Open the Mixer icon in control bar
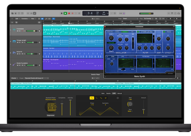191x136 pixels. click(x=31, y=13)
